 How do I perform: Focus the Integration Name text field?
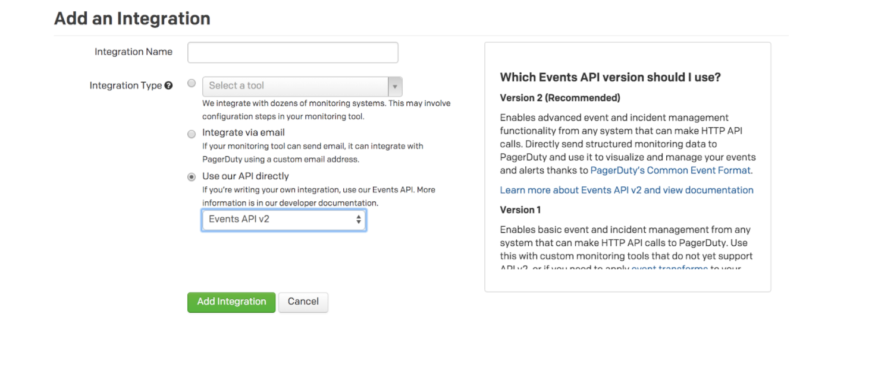click(x=293, y=52)
